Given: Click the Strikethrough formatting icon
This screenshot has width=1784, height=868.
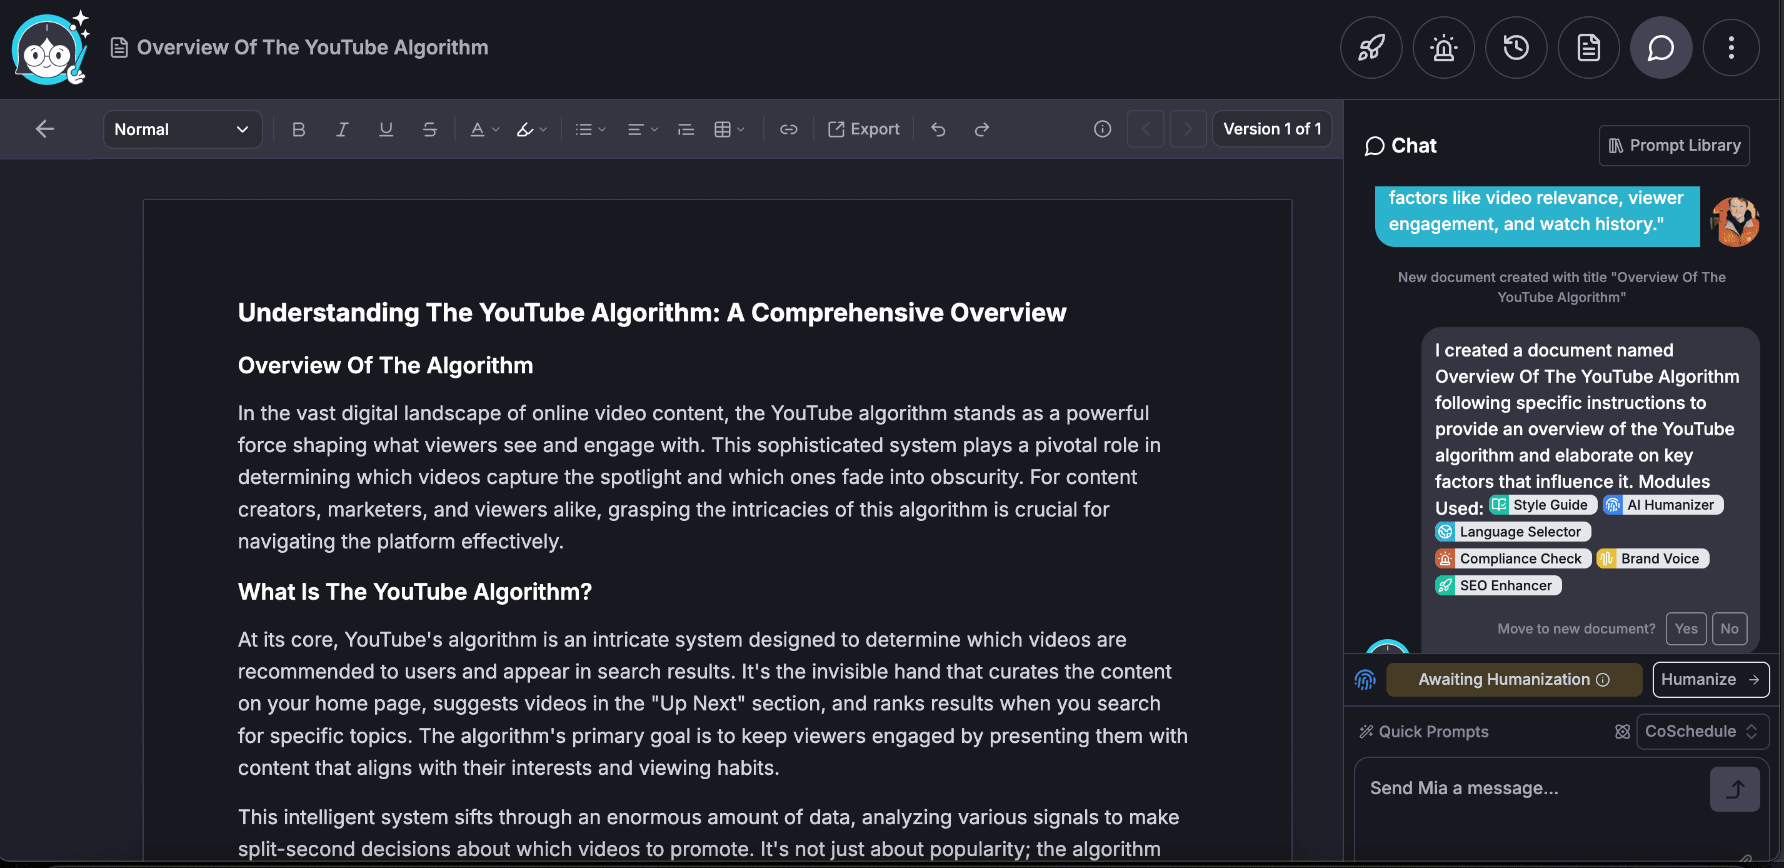Looking at the screenshot, I should coord(429,128).
